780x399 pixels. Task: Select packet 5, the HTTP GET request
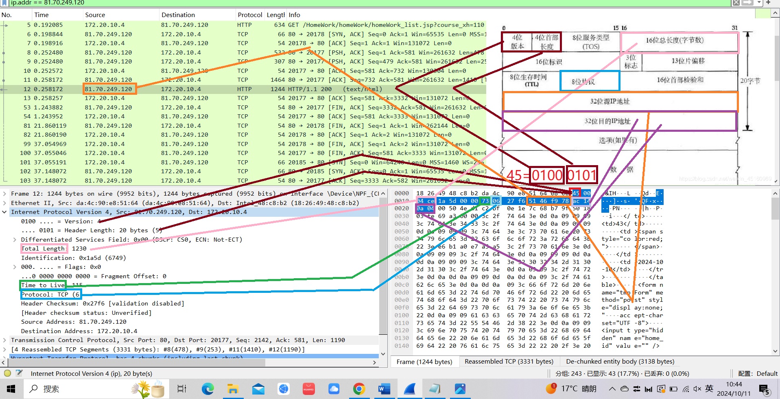(243, 25)
